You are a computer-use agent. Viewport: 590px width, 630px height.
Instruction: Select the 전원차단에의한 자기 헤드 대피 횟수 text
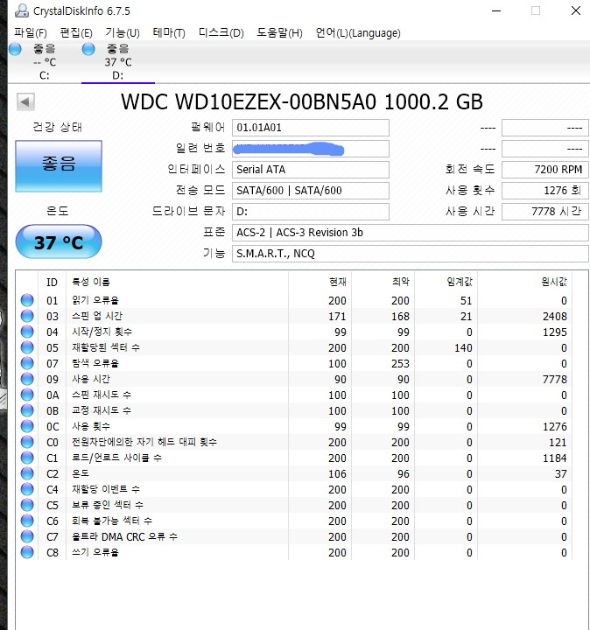(x=144, y=442)
